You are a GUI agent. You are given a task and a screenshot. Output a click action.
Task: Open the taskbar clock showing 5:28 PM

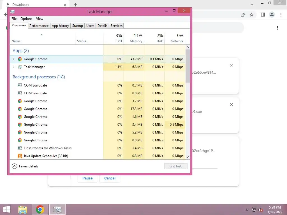[275, 209]
